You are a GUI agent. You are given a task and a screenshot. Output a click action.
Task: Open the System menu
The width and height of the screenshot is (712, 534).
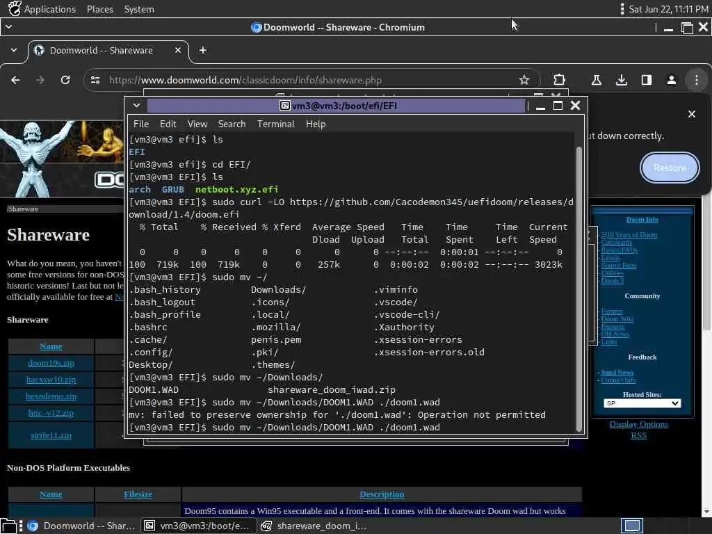139,9
